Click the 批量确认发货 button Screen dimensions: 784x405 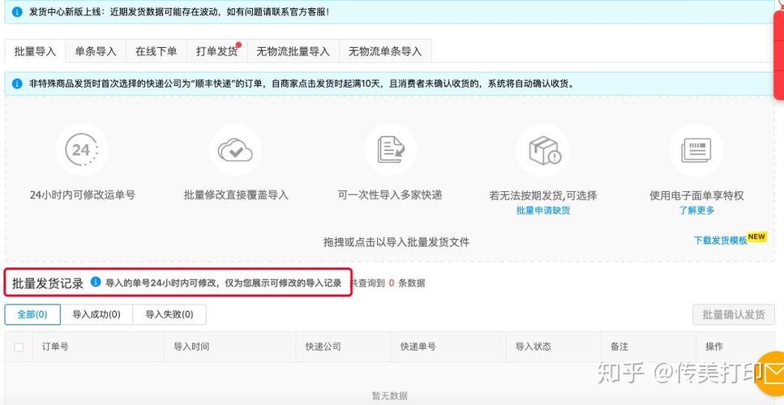point(734,314)
